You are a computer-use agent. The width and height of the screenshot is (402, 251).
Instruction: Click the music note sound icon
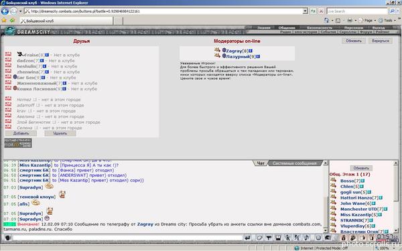(307, 238)
